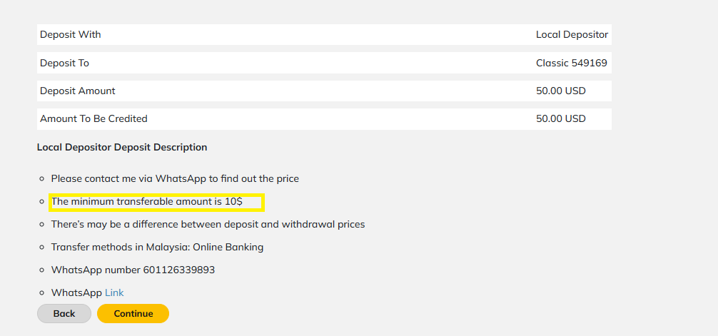Click the gray Back button
Viewport: 718px width, 336px height.
64,314
